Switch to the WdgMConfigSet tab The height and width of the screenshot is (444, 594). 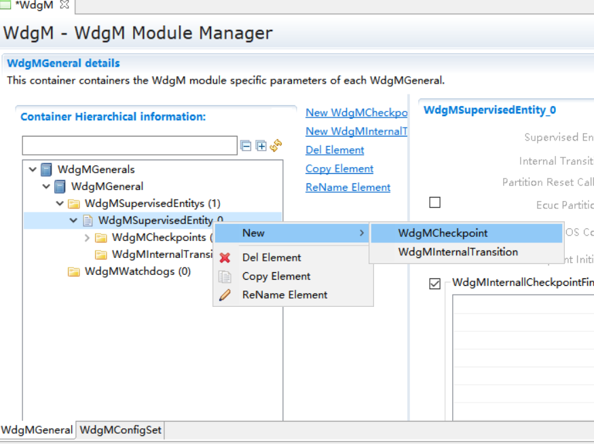(120, 430)
